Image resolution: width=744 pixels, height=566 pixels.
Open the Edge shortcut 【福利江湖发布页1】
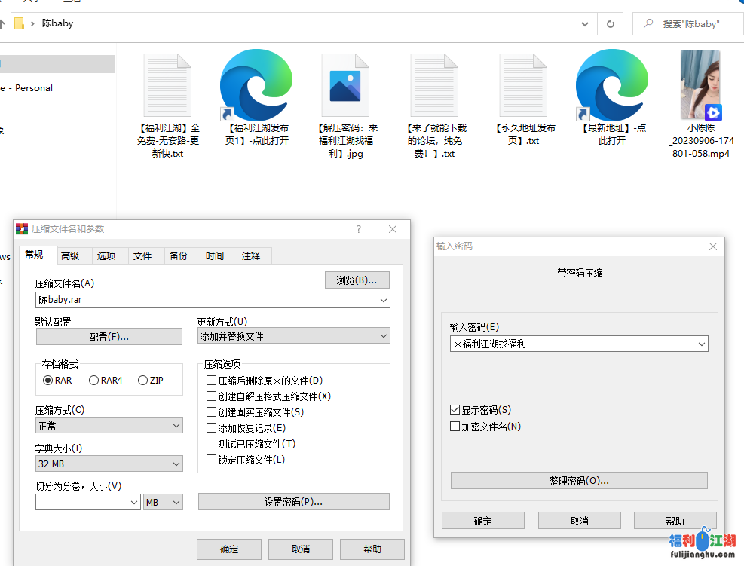click(256, 85)
